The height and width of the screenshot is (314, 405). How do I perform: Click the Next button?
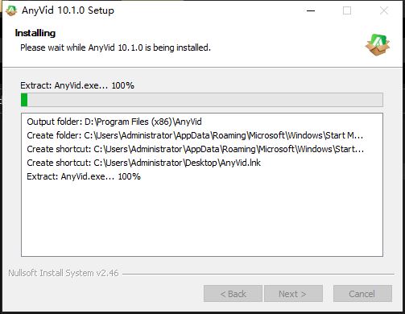[x=293, y=294]
